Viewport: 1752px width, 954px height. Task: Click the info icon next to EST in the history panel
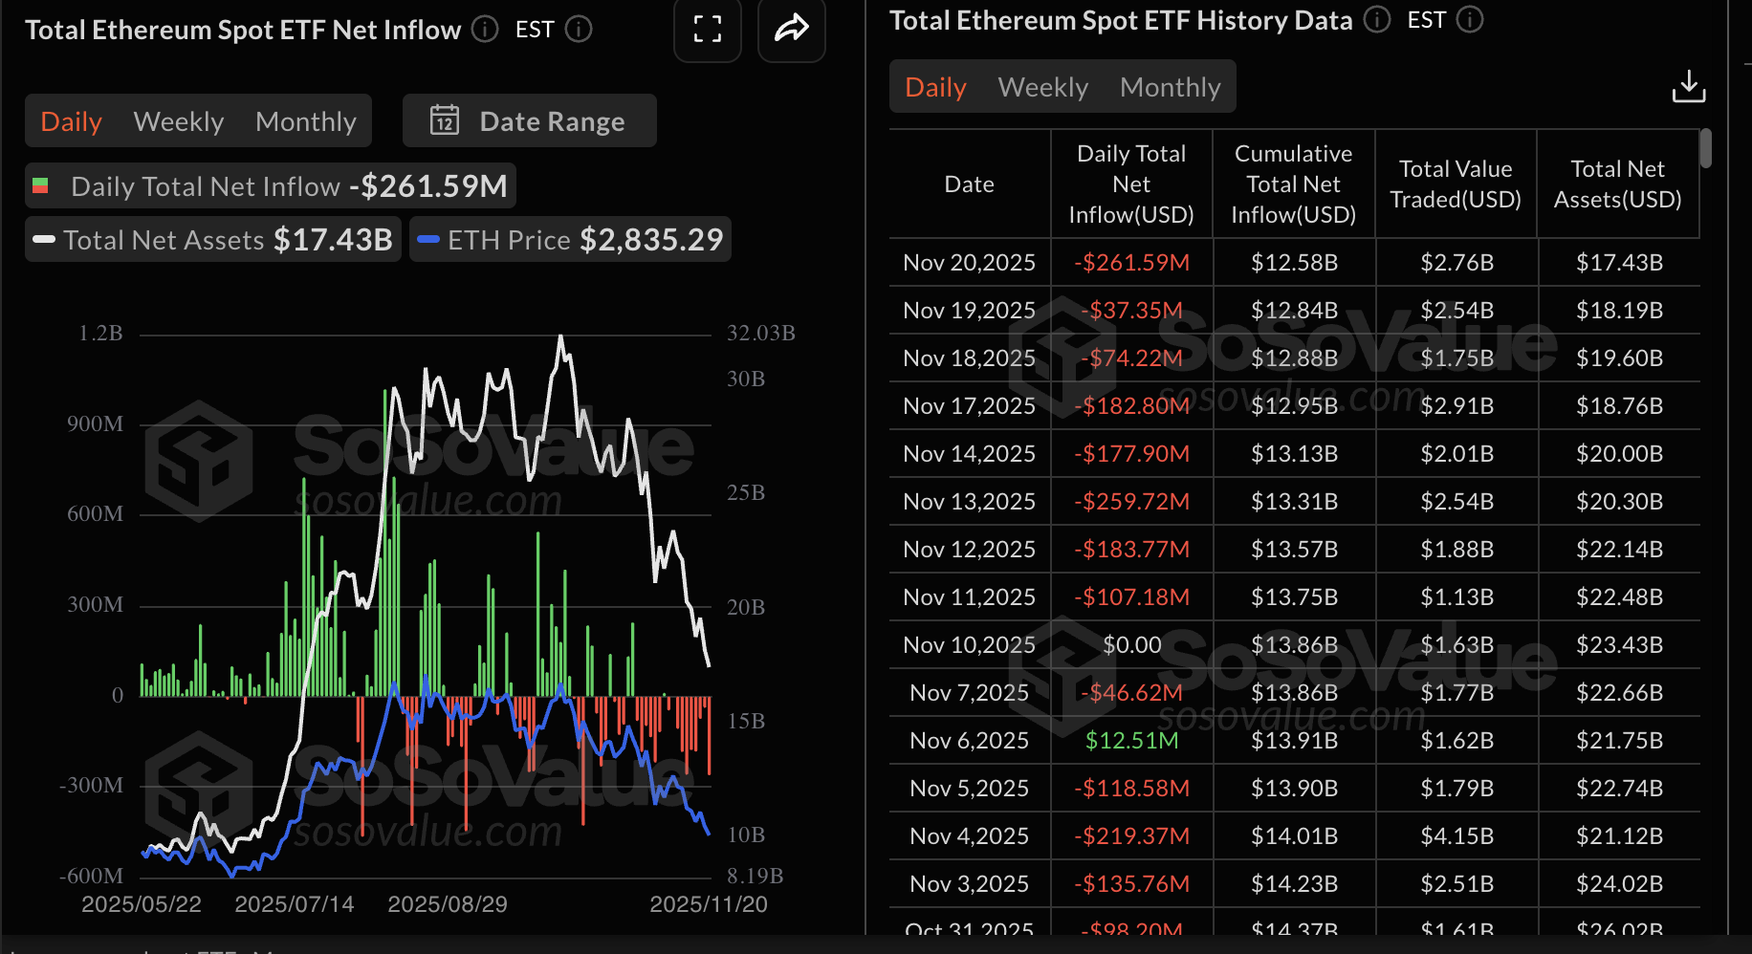[x=1470, y=19]
